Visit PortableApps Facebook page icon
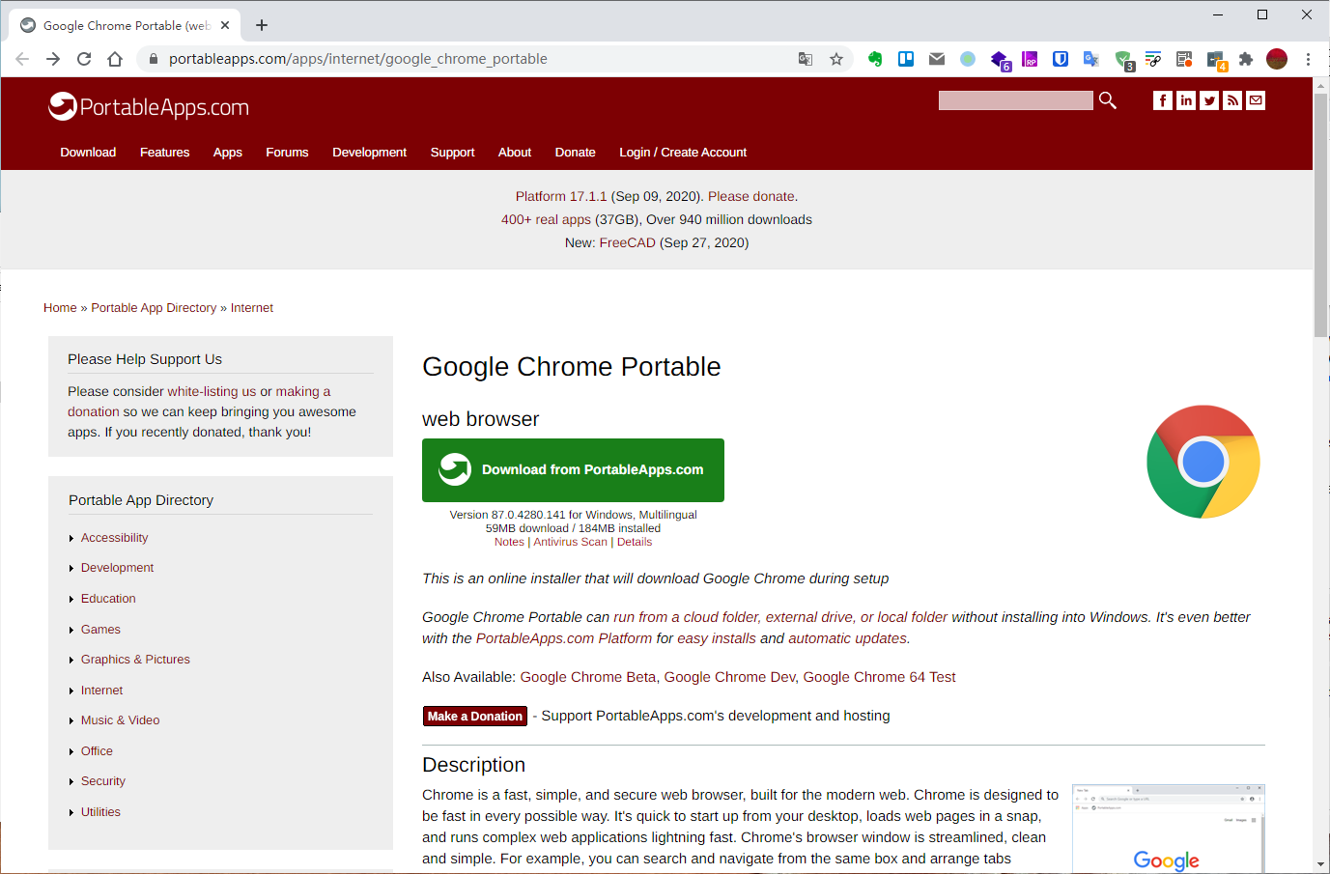 point(1163,100)
